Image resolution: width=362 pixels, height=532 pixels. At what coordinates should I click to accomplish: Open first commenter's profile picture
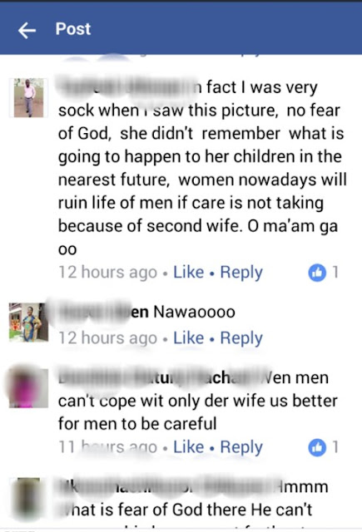click(28, 98)
